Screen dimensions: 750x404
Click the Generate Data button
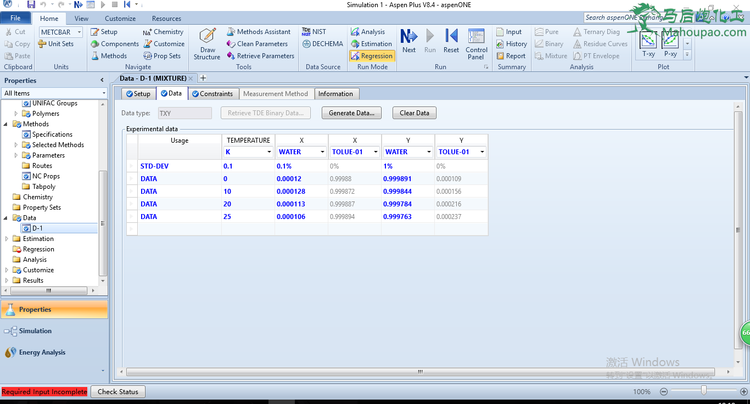(351, 113)
